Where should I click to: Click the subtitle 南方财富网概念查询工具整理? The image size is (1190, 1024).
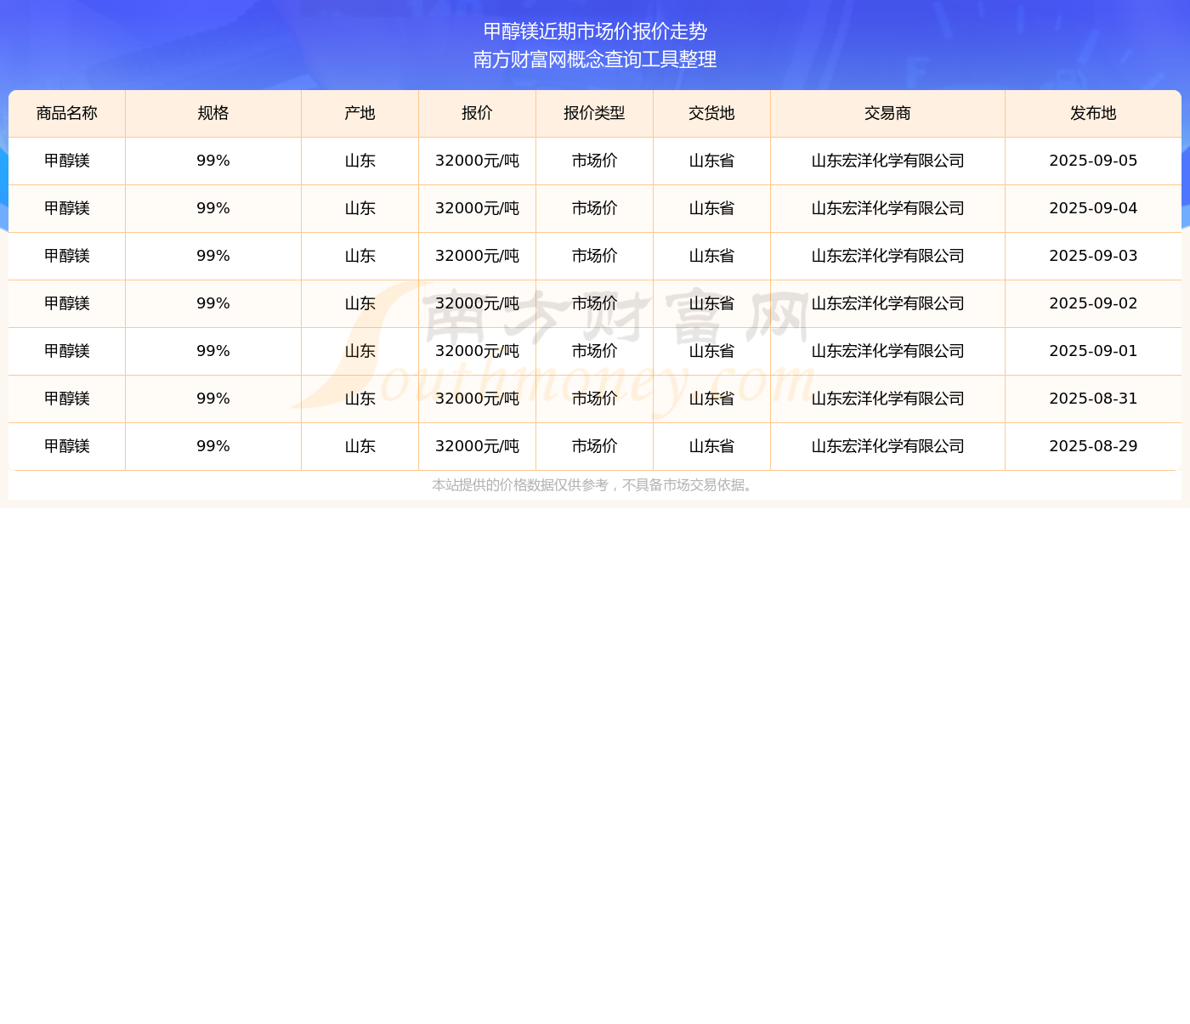point(595,59)
